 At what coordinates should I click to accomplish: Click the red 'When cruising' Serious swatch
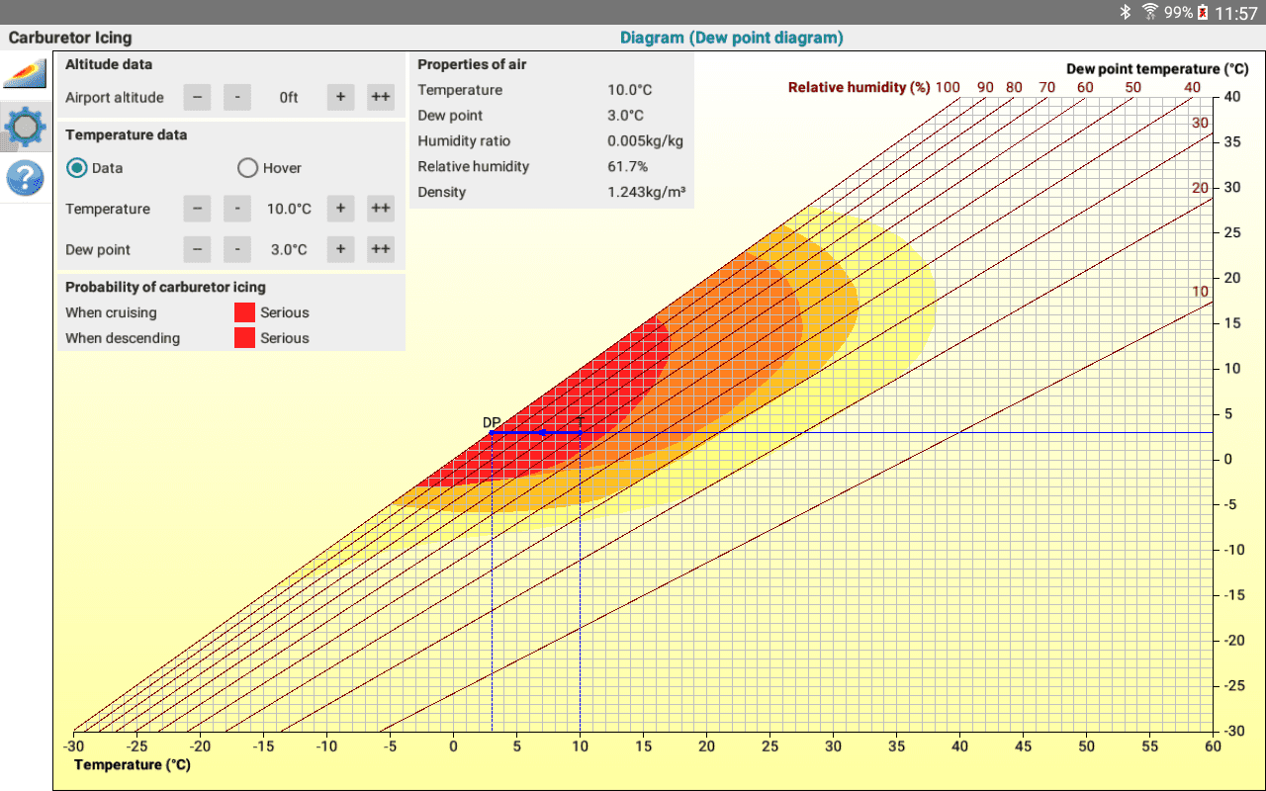[x=244, y=312]
